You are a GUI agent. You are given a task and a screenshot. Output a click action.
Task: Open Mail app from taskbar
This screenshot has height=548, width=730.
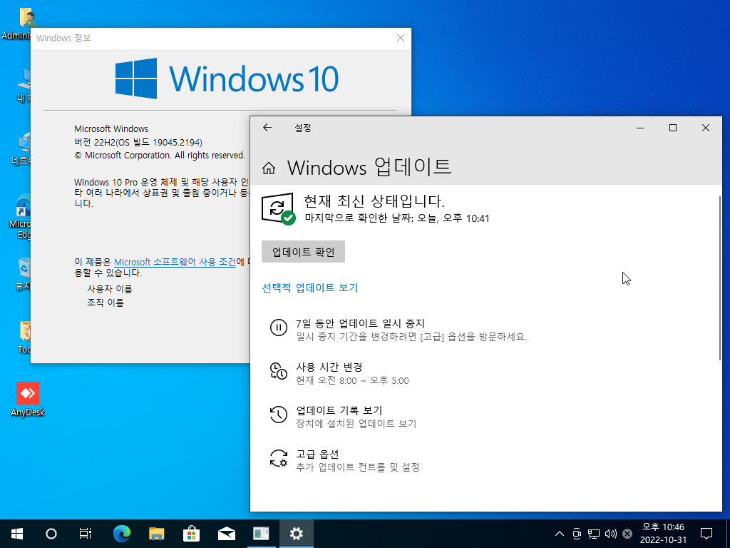(226, 534)
